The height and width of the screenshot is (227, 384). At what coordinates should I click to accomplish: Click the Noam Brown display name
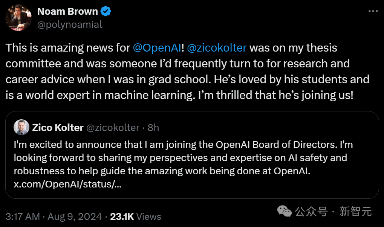point(67,11)
